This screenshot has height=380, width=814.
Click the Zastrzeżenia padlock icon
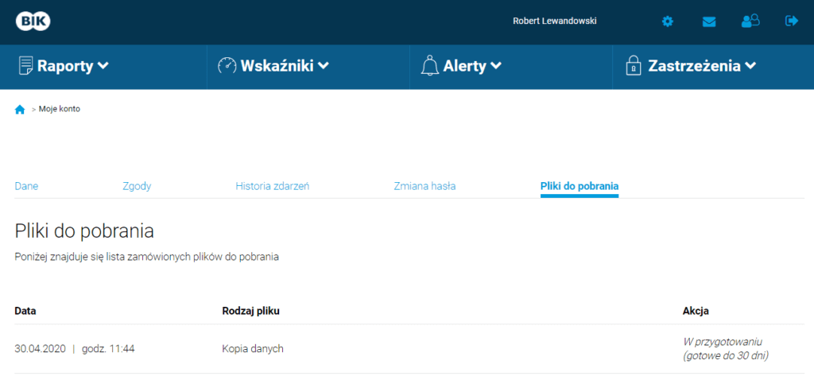633,66
